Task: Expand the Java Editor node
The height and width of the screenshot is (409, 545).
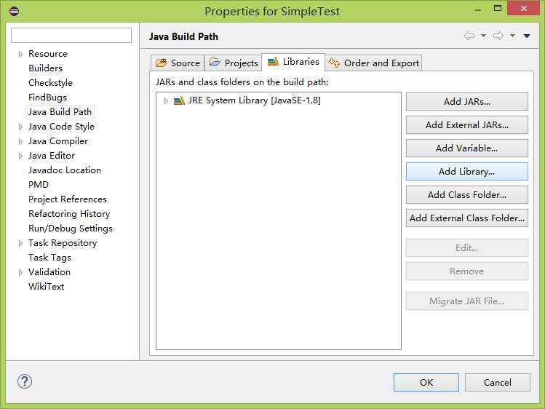Action: (20, 156)
